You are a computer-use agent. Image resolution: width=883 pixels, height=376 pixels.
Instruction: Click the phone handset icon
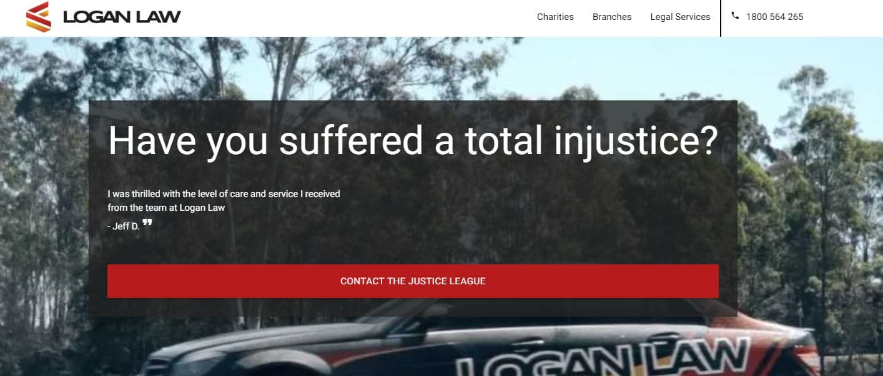click(x=734, y=16)
